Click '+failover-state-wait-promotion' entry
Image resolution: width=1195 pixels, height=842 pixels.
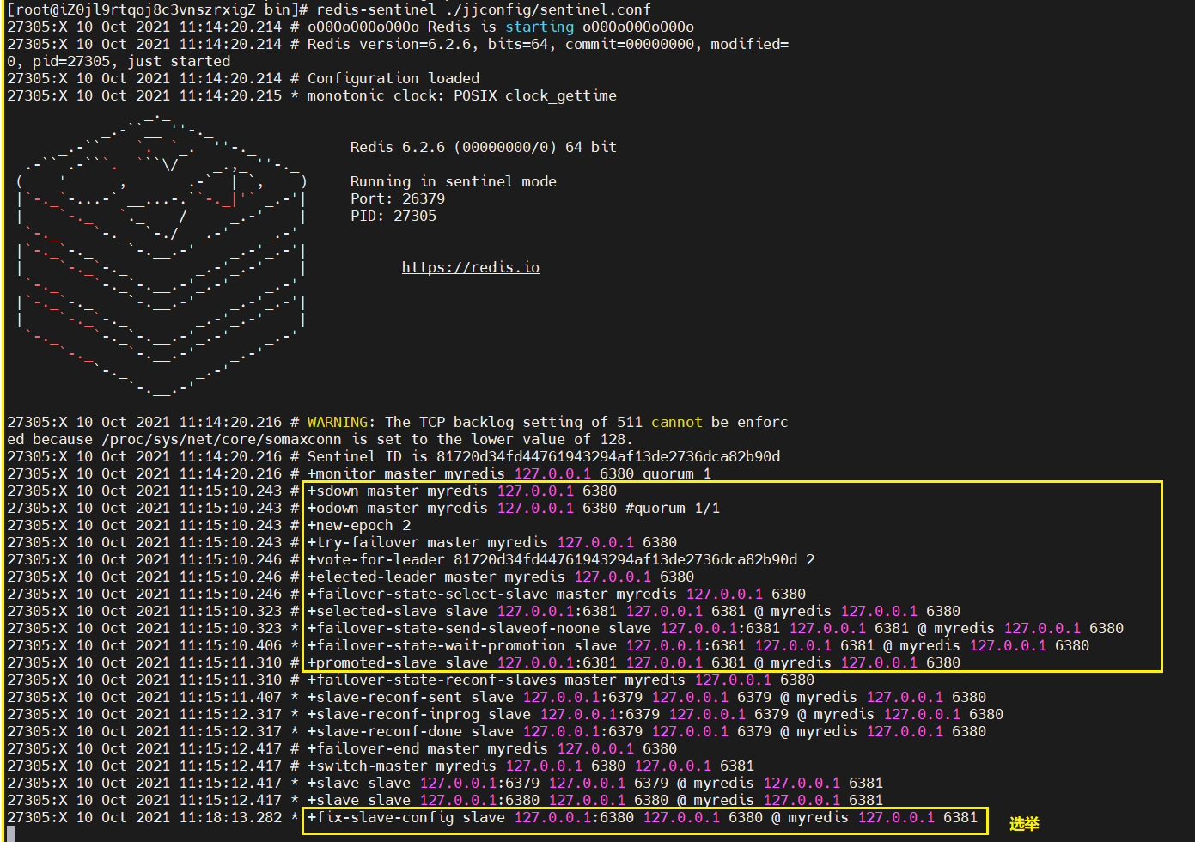point(698,645)
